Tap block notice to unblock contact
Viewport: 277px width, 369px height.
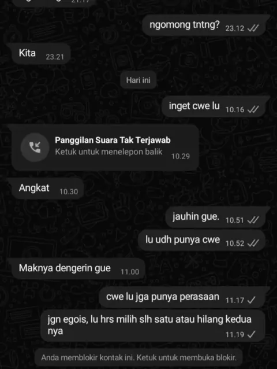coord(138,357)
